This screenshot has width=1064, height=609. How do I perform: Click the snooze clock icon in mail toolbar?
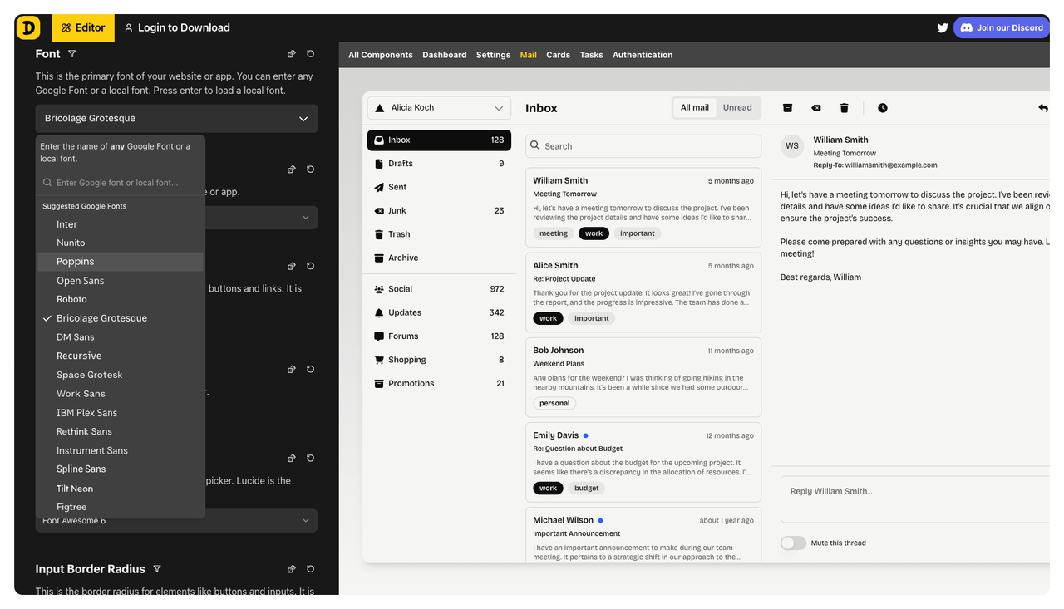coord(883,108)
